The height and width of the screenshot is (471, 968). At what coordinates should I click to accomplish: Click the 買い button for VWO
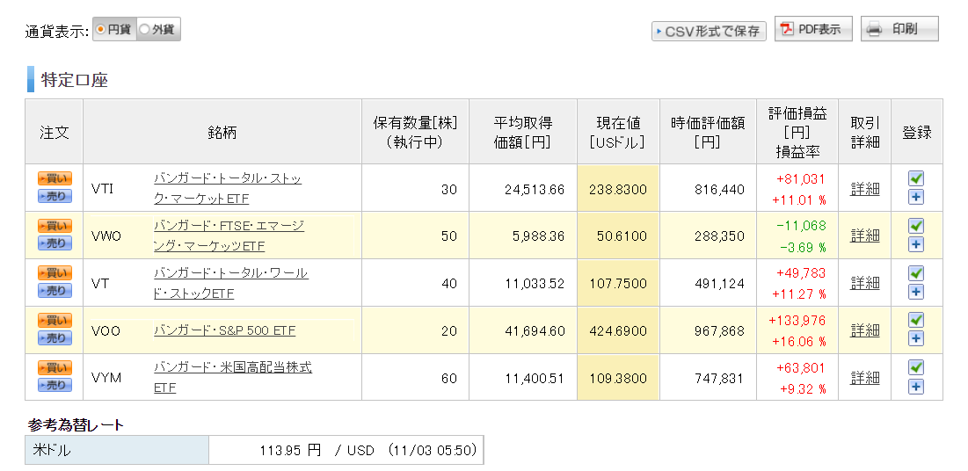click(55, 226)
